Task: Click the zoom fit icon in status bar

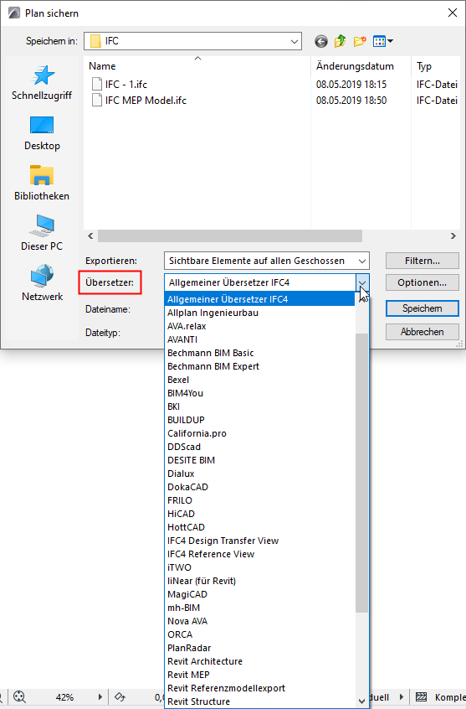Action: tap(19, 696)
